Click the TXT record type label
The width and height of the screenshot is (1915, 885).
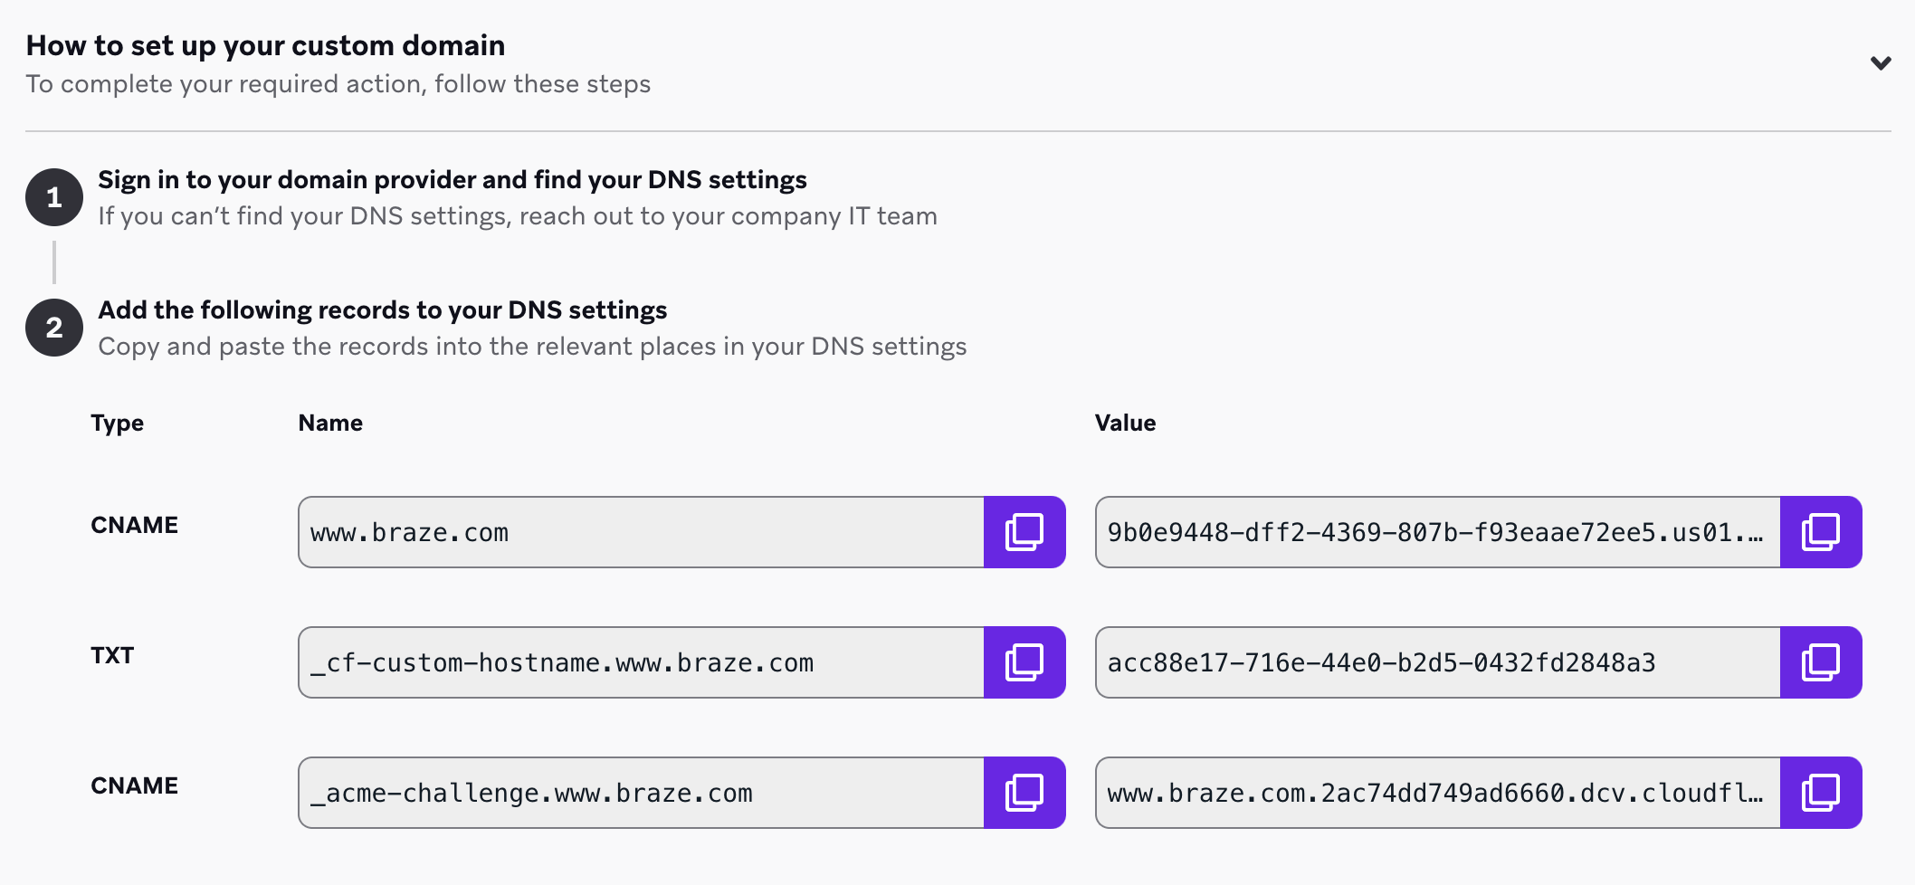pyautogui.click(x=112, y=655)
